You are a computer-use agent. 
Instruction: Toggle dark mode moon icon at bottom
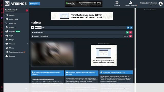coord(6,89)
